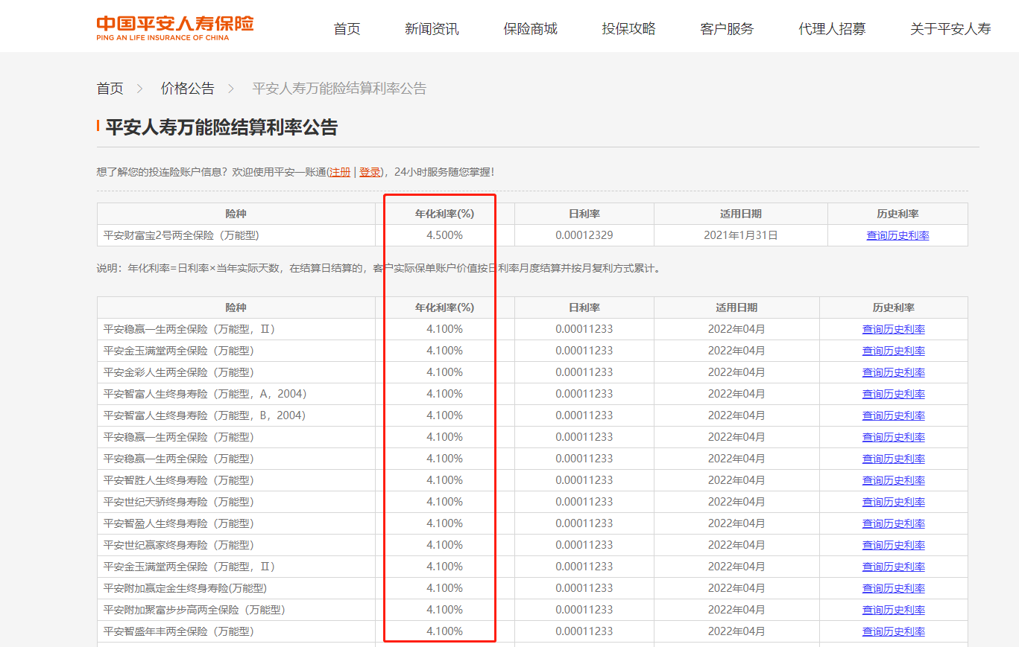Click the 适用日期 header in the second table
Image resolution: width=1019 pixels, height=647 pixels.
tap(736, 307)
